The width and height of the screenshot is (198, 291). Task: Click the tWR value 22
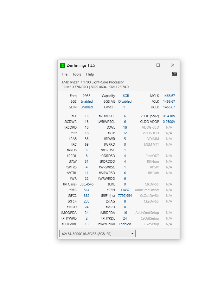pos(86,179)
